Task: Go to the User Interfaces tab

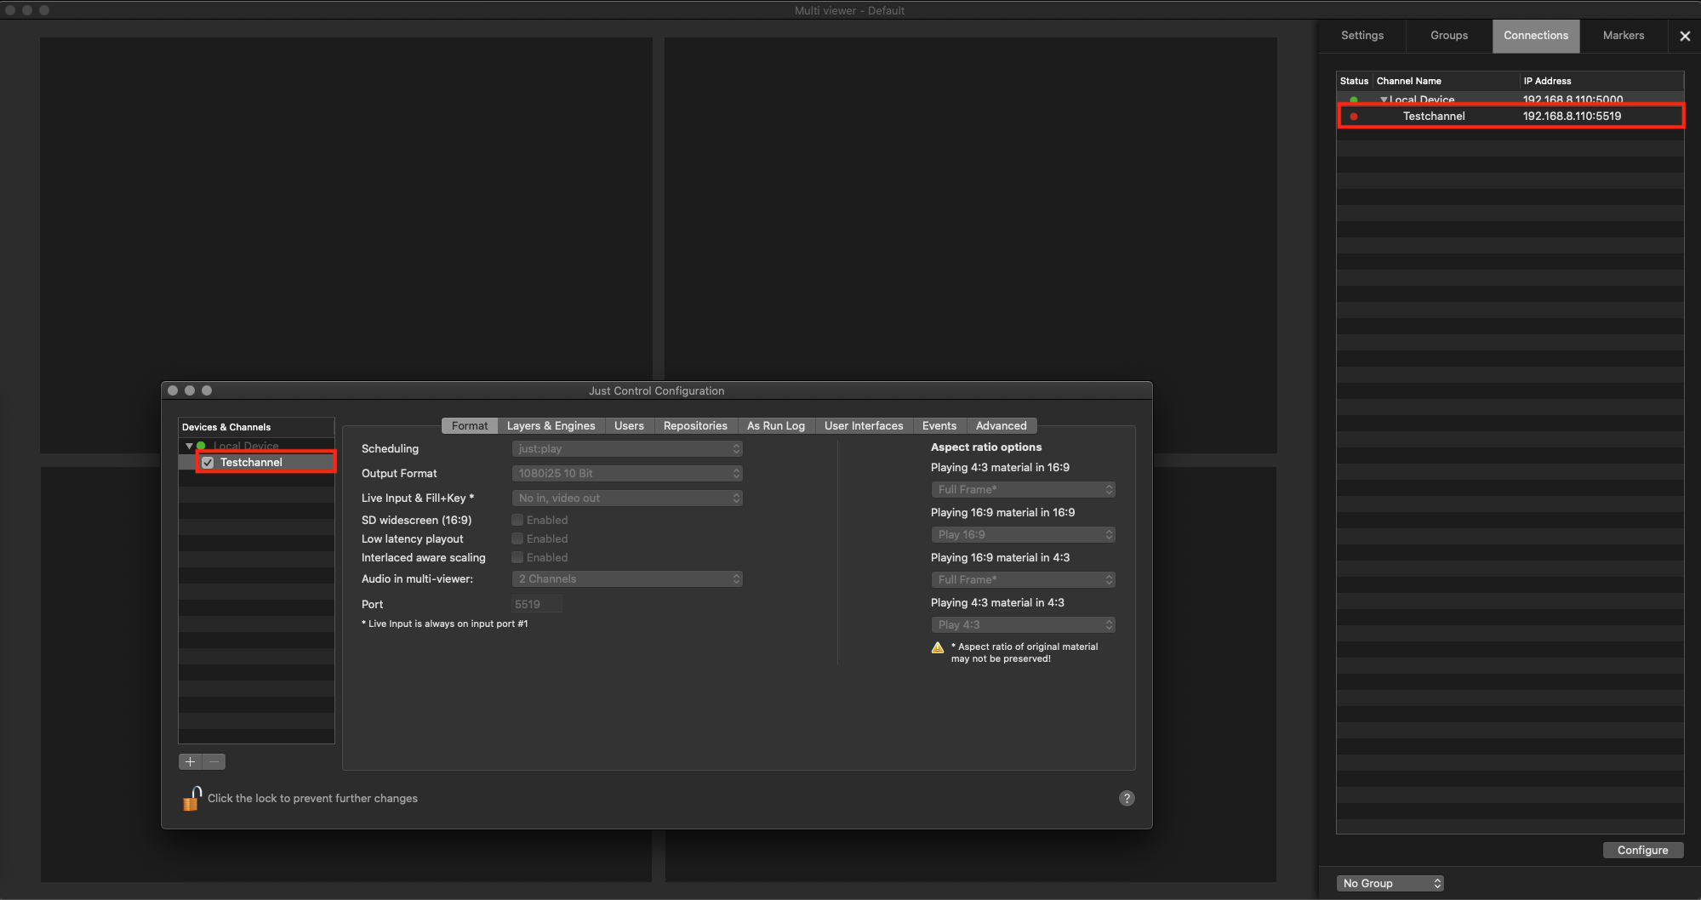Action: (x=863, y=426)
